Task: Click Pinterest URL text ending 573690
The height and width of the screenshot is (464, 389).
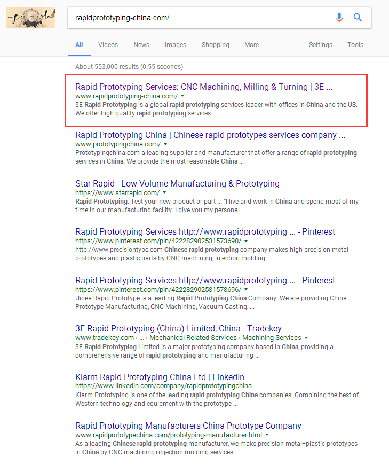Action: 158,241
